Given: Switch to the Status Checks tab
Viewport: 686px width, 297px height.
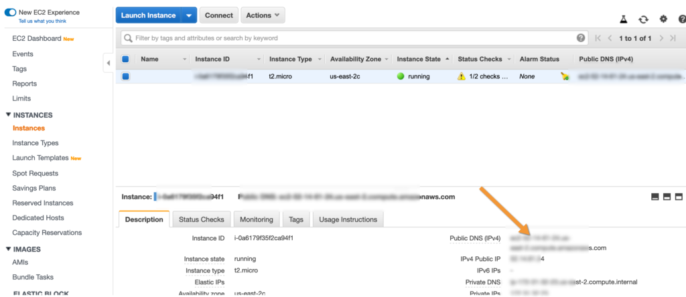Looking at the screenshot, I should 202,219.
